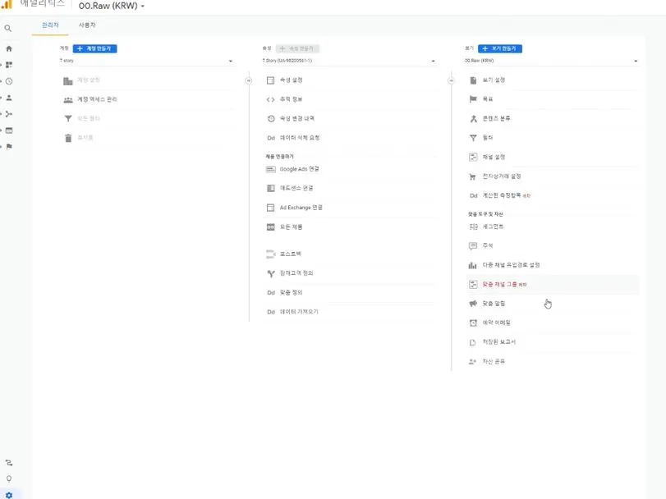Switch to the 관리자 tab

coord(50,25)
